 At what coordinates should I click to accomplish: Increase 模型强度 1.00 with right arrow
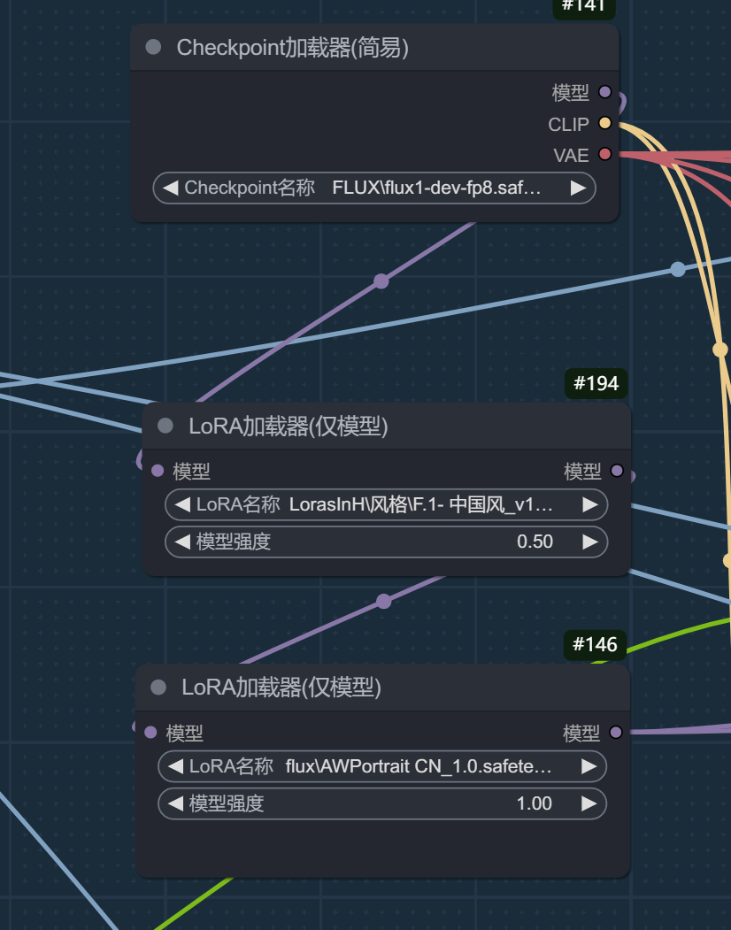tap(589, 803)
